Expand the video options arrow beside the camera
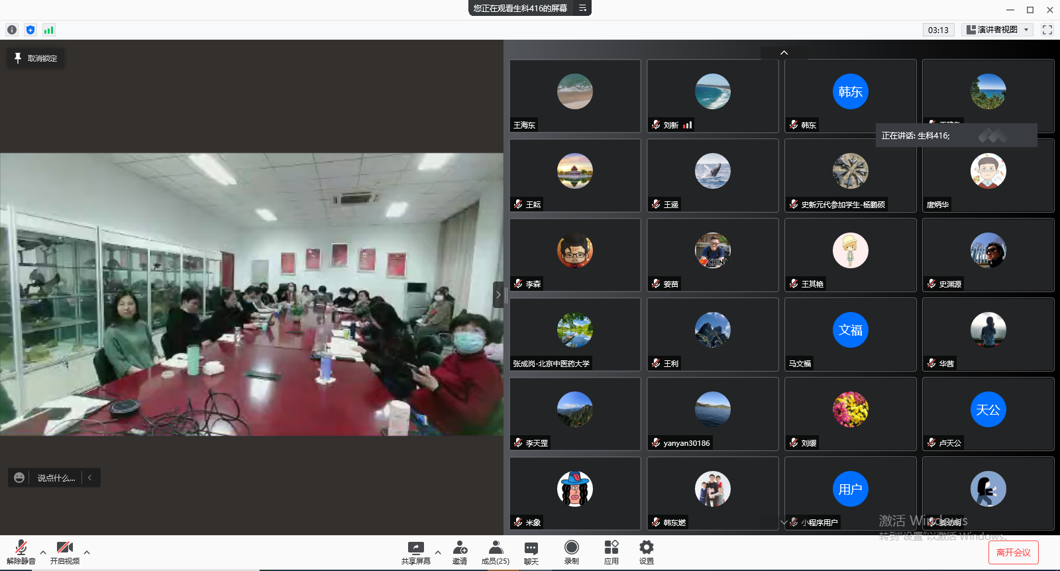The width and height of the screenshot is (1060, 571). (x=87, y=552)
